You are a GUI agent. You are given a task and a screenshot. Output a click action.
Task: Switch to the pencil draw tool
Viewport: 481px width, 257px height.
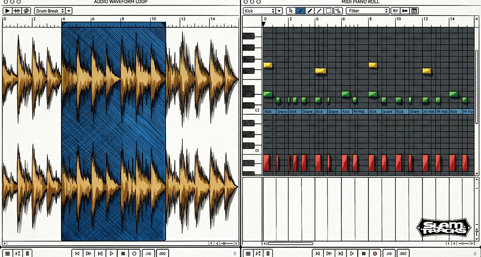click(x=309, y=11)
